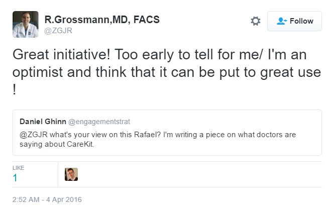The image size is (336, 207).
Task: Open R.Grossmann's profile picture
Action: [25, 25]
